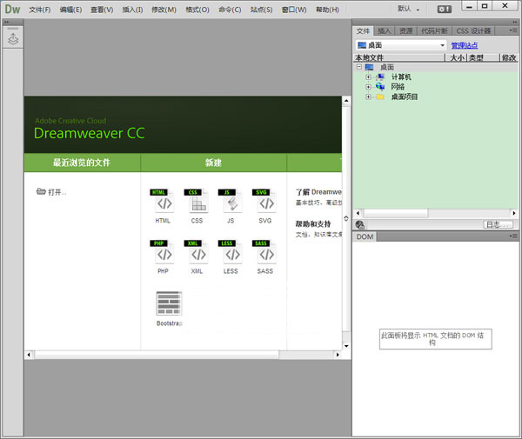
Task: Collapse the 桌面 root node
Action: [358, 67]
